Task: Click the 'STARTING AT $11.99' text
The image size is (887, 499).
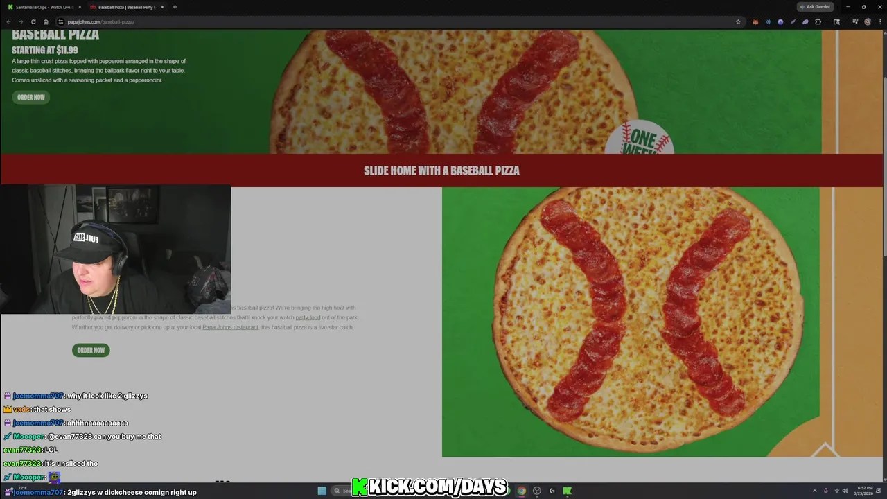Action: [45, 50]
